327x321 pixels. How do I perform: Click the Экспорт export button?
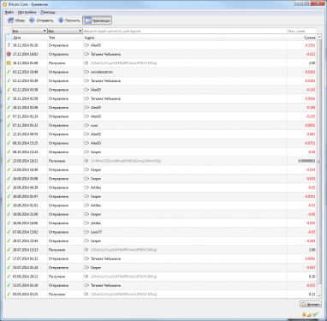(311, 305)
